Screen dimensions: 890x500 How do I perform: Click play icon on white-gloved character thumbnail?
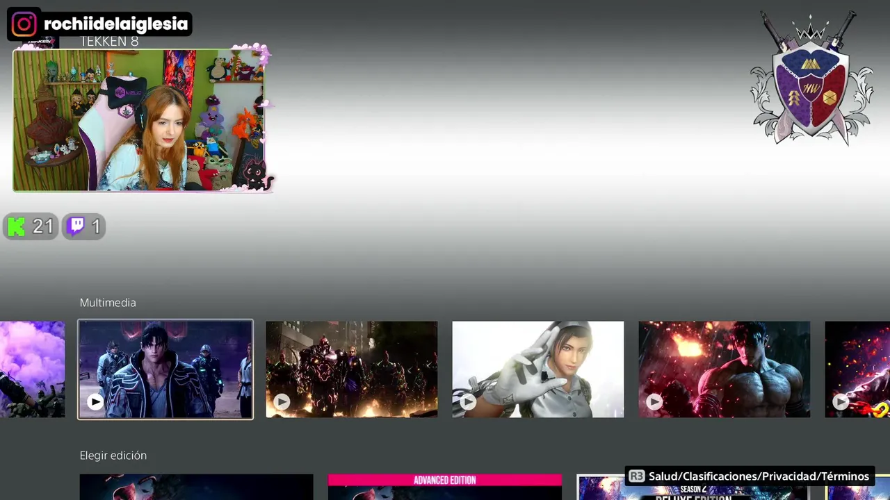[468, 401]
